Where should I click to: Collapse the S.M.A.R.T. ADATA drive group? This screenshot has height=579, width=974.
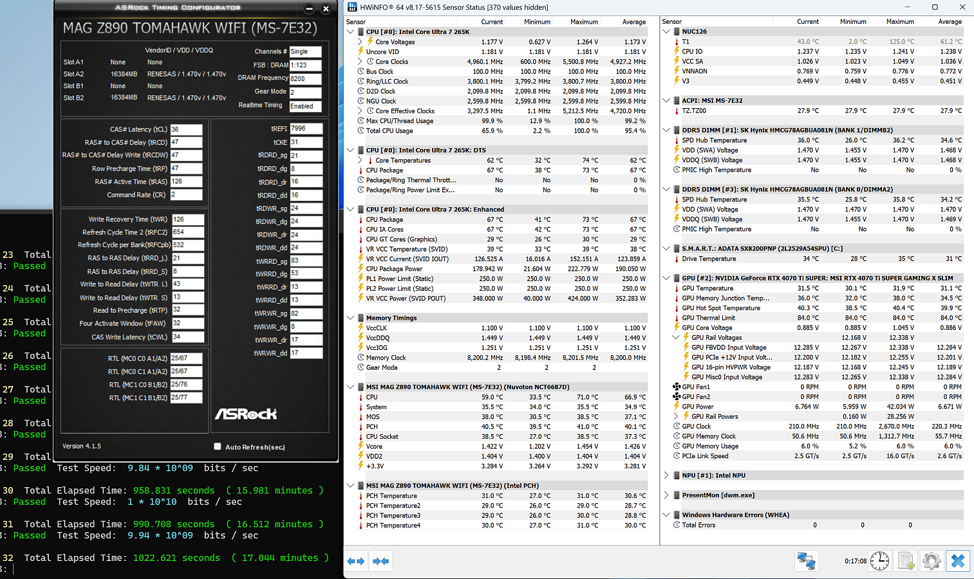coord(666,248)
